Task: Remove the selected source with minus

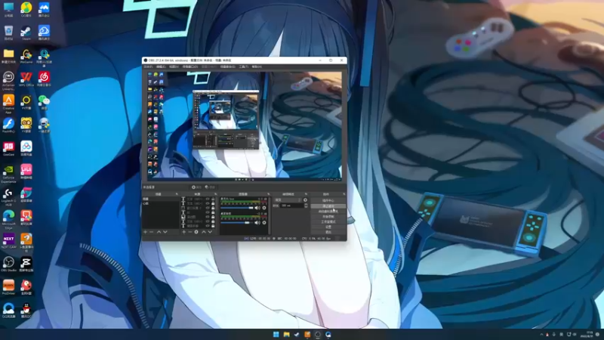Action: 190,232
